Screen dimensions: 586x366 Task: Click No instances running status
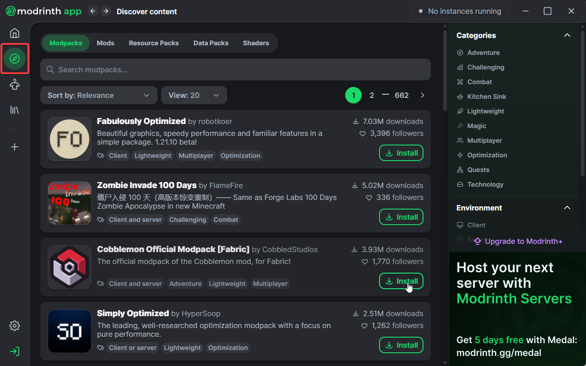[460, 11]
